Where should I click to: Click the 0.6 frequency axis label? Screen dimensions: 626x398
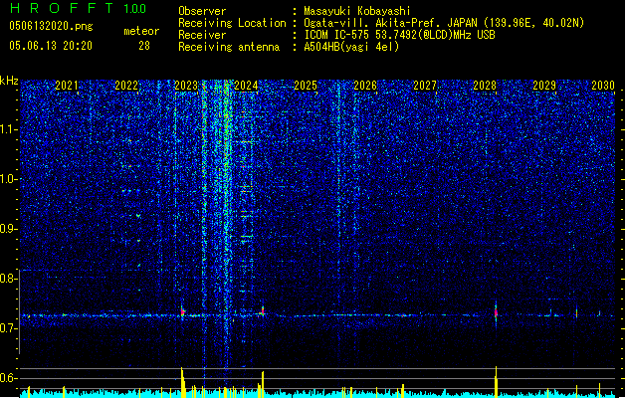coord(8,378)
